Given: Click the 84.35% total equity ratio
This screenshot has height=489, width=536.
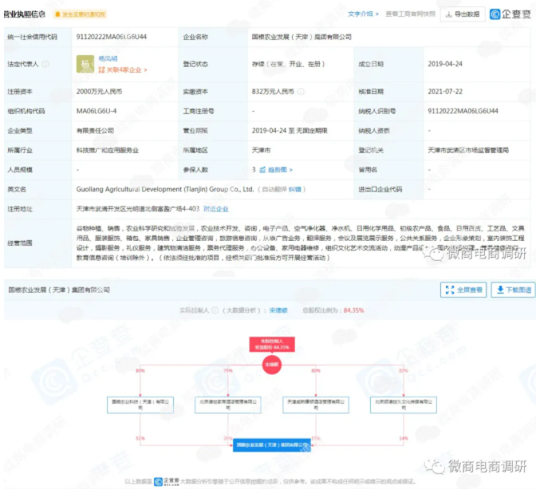Looking at the screenshot, I should [x=354, y=310].
